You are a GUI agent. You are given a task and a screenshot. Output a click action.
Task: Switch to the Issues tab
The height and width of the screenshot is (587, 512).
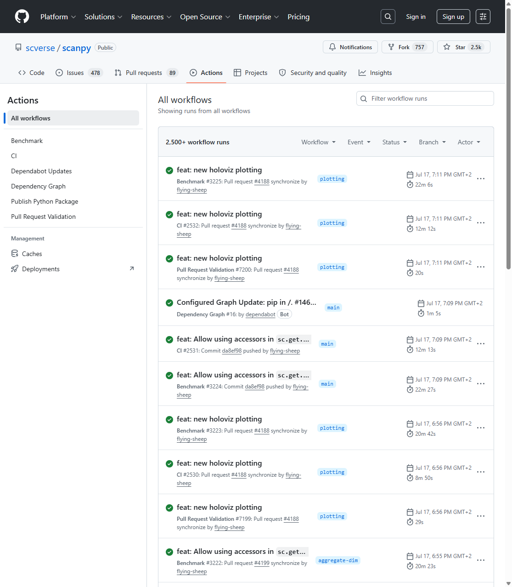coord(79,73)
